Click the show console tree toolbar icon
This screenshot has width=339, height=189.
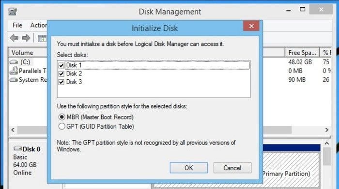coord(42,39)
